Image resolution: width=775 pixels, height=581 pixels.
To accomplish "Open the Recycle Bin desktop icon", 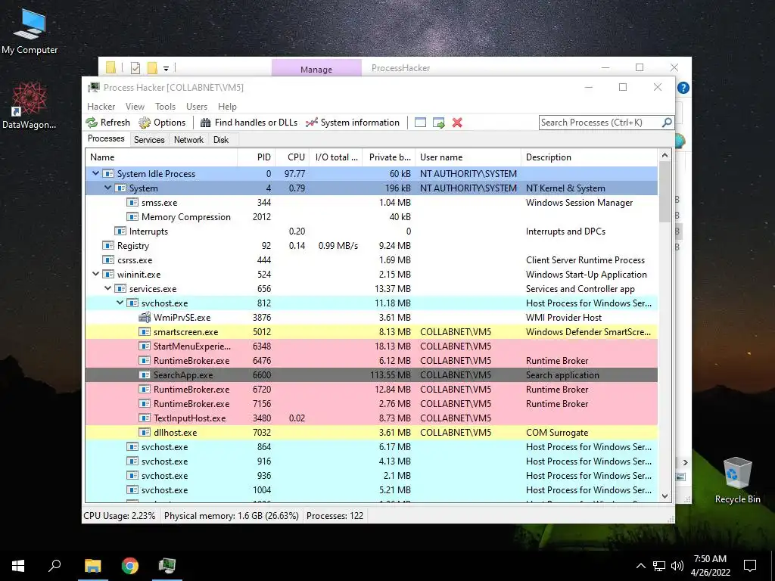I will pyautogui.click(x=737, y=480).
